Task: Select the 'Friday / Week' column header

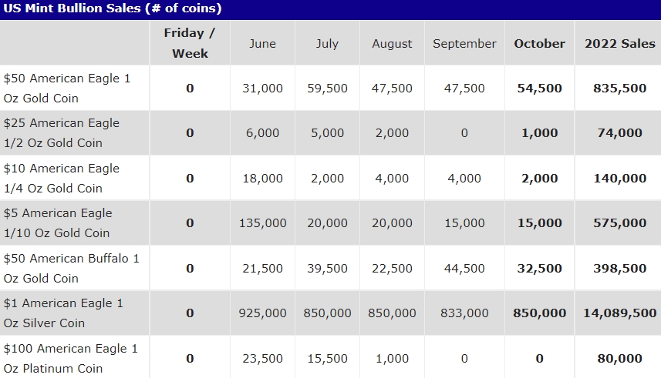Action: (x=190, y=43)
